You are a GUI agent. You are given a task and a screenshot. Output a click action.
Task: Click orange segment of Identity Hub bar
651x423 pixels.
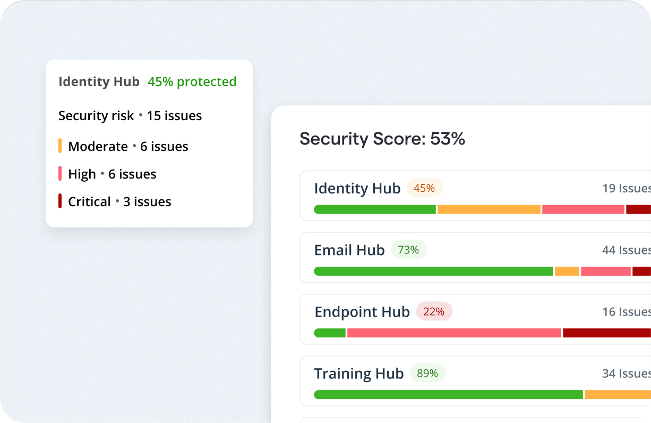[489, 209]
